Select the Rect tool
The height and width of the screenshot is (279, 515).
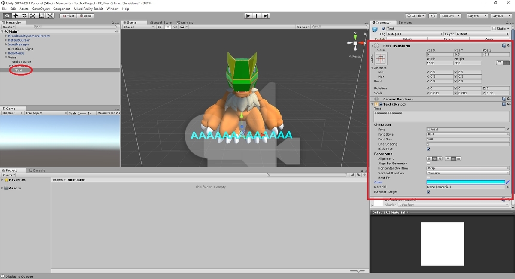[41, 15]
